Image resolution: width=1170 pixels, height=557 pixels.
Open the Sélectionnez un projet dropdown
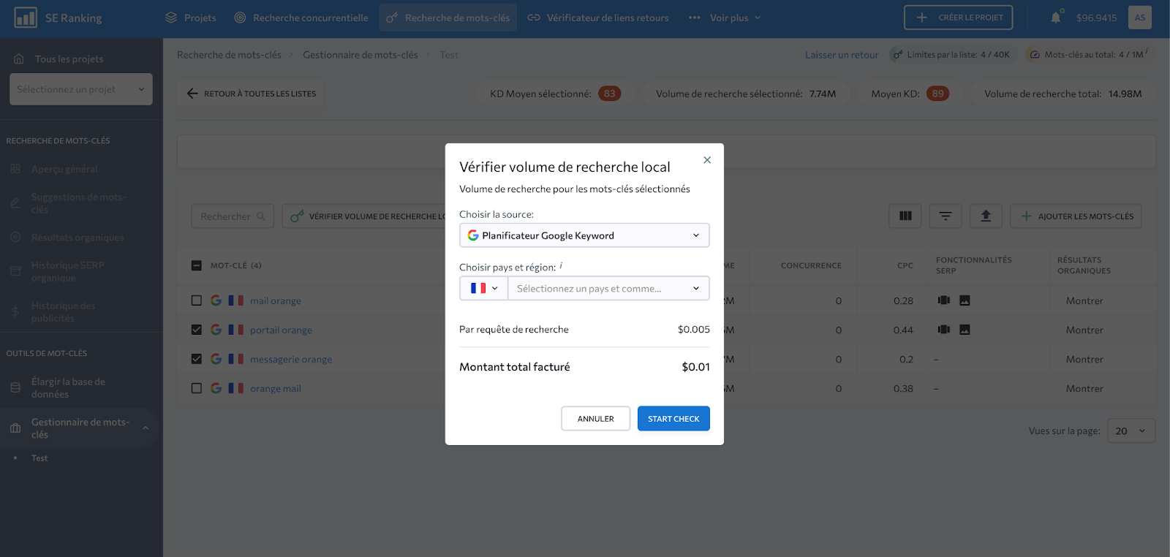tap(81, 89)
